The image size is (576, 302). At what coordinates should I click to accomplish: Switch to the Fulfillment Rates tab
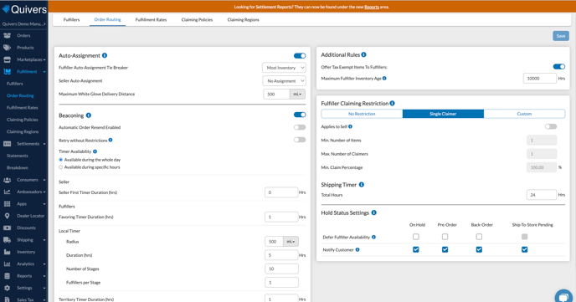(x=151, y=20)
